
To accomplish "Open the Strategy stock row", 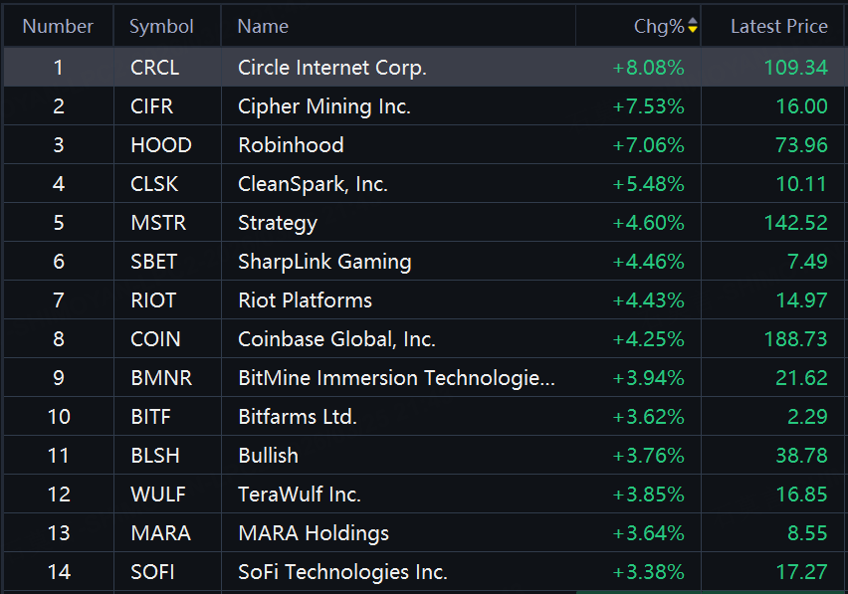I will [x=278, y=223].
